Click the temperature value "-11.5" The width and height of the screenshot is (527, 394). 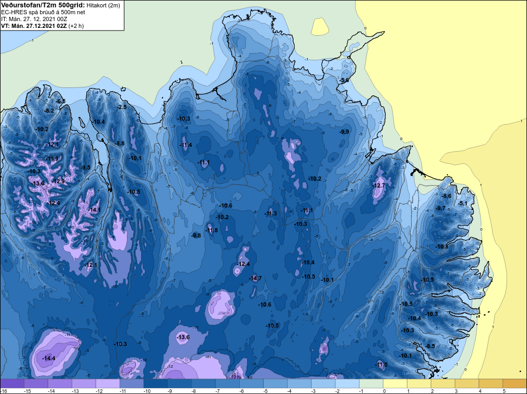pos(381,365)
